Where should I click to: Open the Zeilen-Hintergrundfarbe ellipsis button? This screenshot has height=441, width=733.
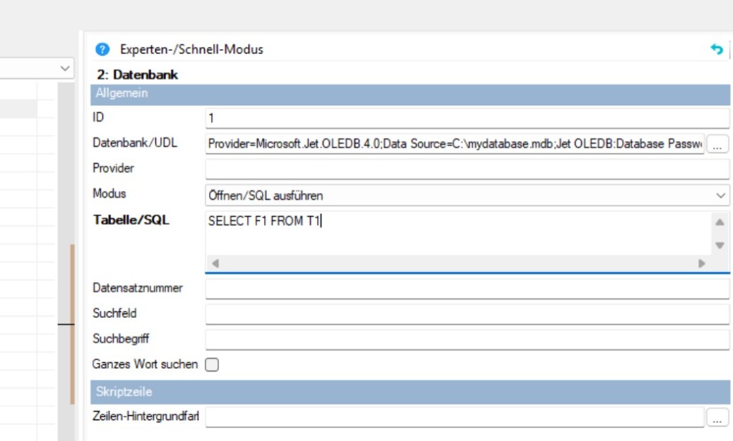[x=717, y=416]
